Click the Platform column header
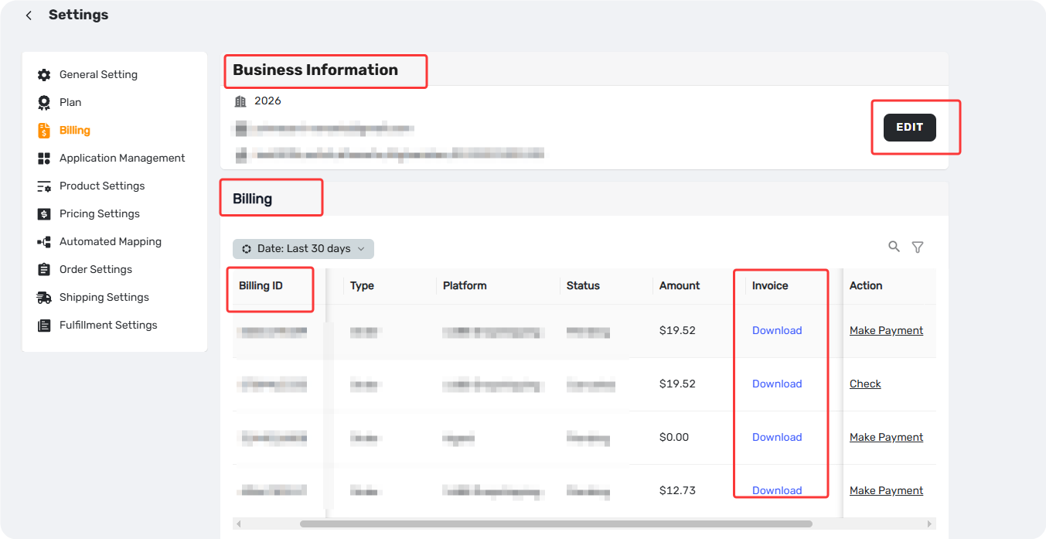 465,286
